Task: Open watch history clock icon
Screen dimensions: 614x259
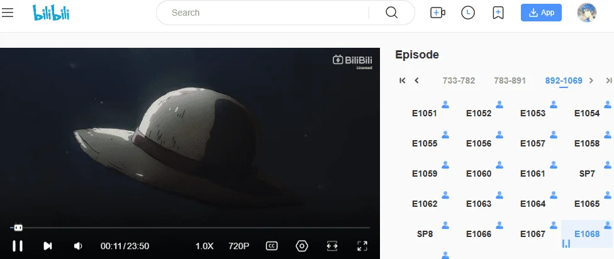Action: click(468, 13)
